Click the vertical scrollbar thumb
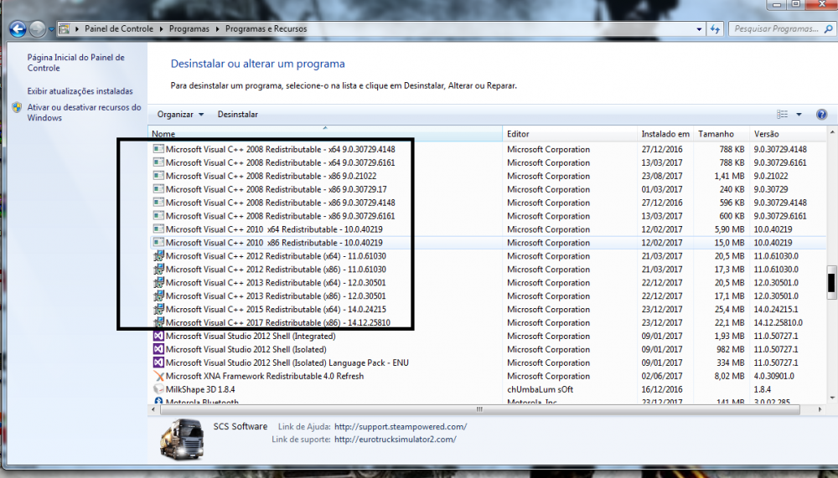The height and width of the screenshot is (478, 838). click(x=831, y=282)
